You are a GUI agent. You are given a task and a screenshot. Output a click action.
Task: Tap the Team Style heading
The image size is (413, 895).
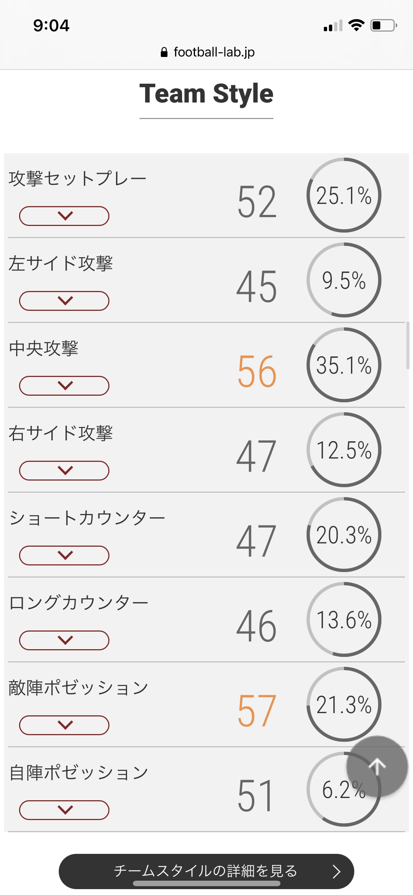point(206,94)
